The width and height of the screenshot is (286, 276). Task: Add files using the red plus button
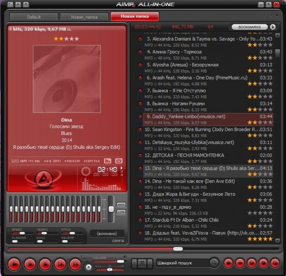[x=228, y=263]
